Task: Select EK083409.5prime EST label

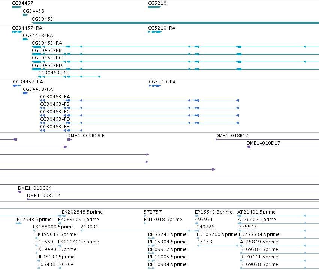Action: 78,220
